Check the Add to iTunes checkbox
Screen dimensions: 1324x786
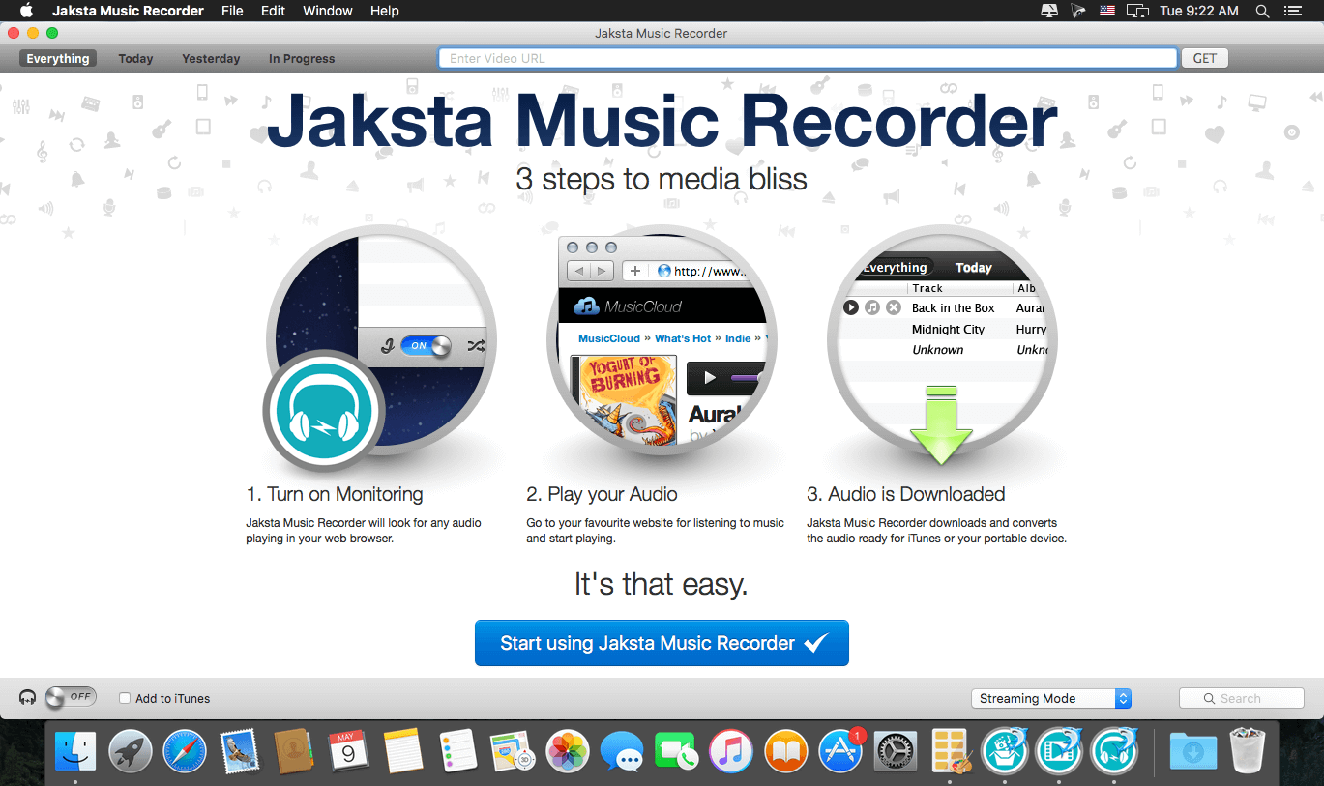125,698
